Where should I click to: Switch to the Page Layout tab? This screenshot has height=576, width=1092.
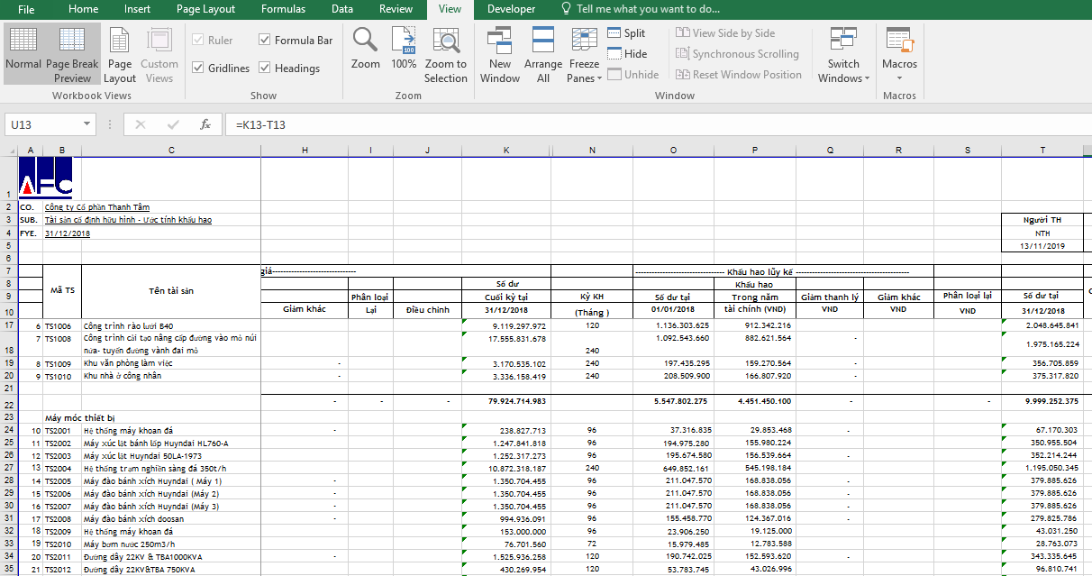205,9
